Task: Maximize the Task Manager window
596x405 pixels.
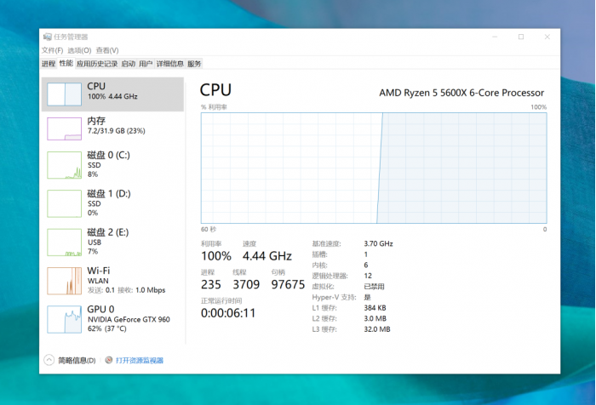Action: (x=521, y=37)
